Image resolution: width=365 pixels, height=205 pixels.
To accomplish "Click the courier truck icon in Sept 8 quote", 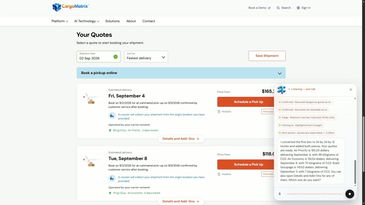I will click(112, 179).
